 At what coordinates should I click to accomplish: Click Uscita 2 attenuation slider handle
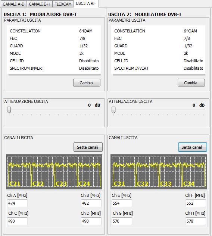coord(113,110)
